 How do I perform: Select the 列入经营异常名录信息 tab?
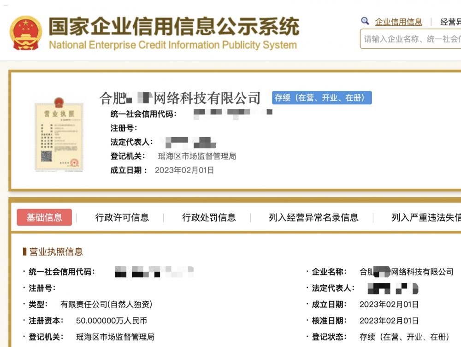tap(313, 217)
